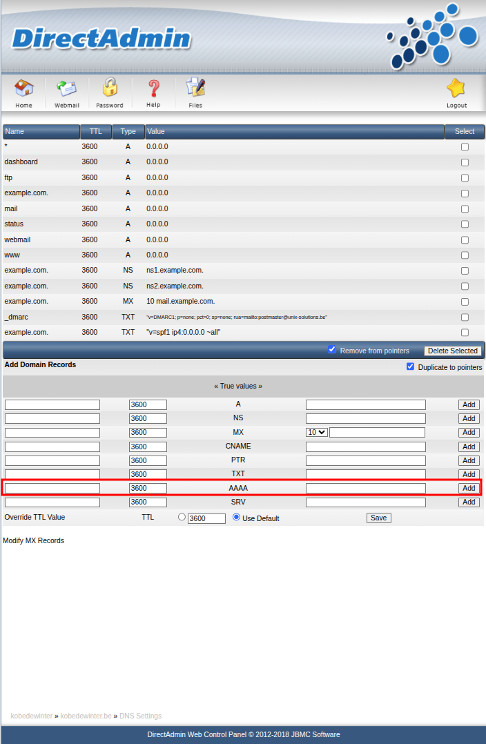Viewport: 486px width, 744px height.
Task: Uncheck Duplicate to pointers
Action: (411, 366)
